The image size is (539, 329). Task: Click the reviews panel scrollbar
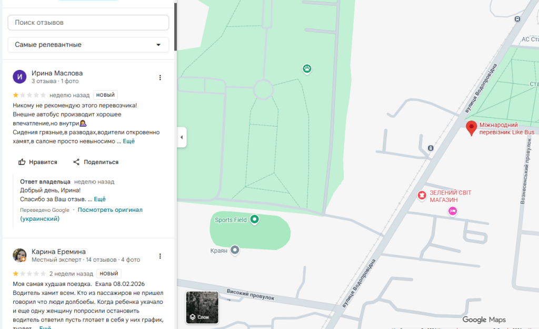[175, 27]
